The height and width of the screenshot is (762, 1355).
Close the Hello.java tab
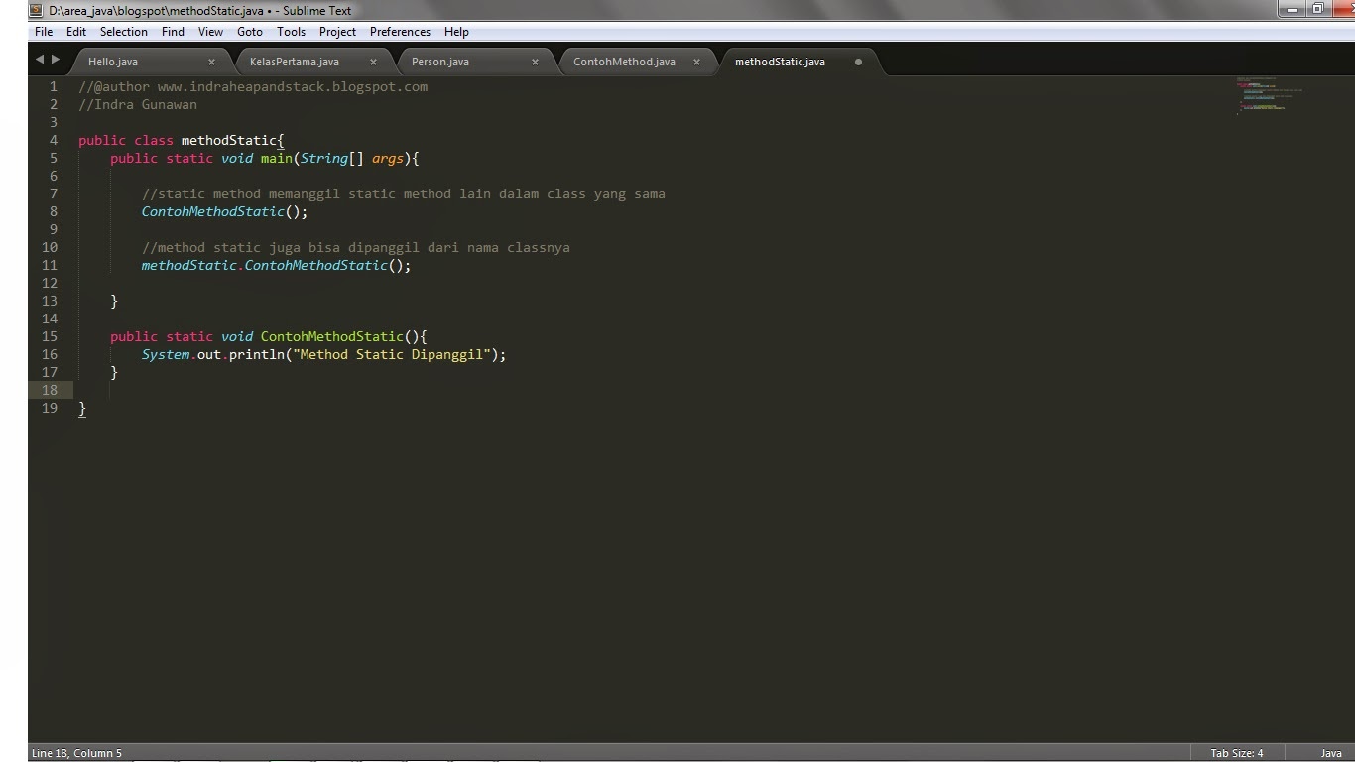(x=211, y=62)
